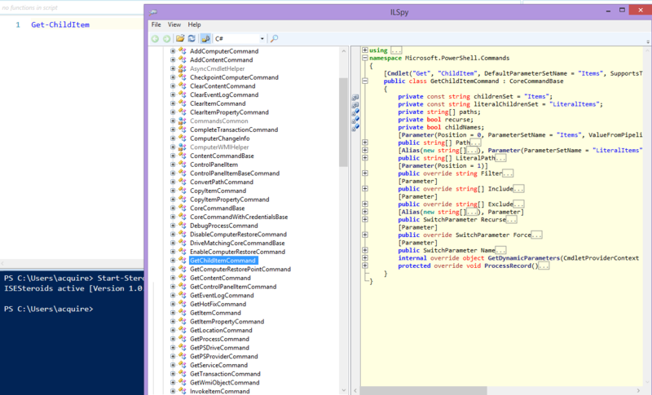Click the Back navigation arrow in ILSpy toolbar

point(155,38)
